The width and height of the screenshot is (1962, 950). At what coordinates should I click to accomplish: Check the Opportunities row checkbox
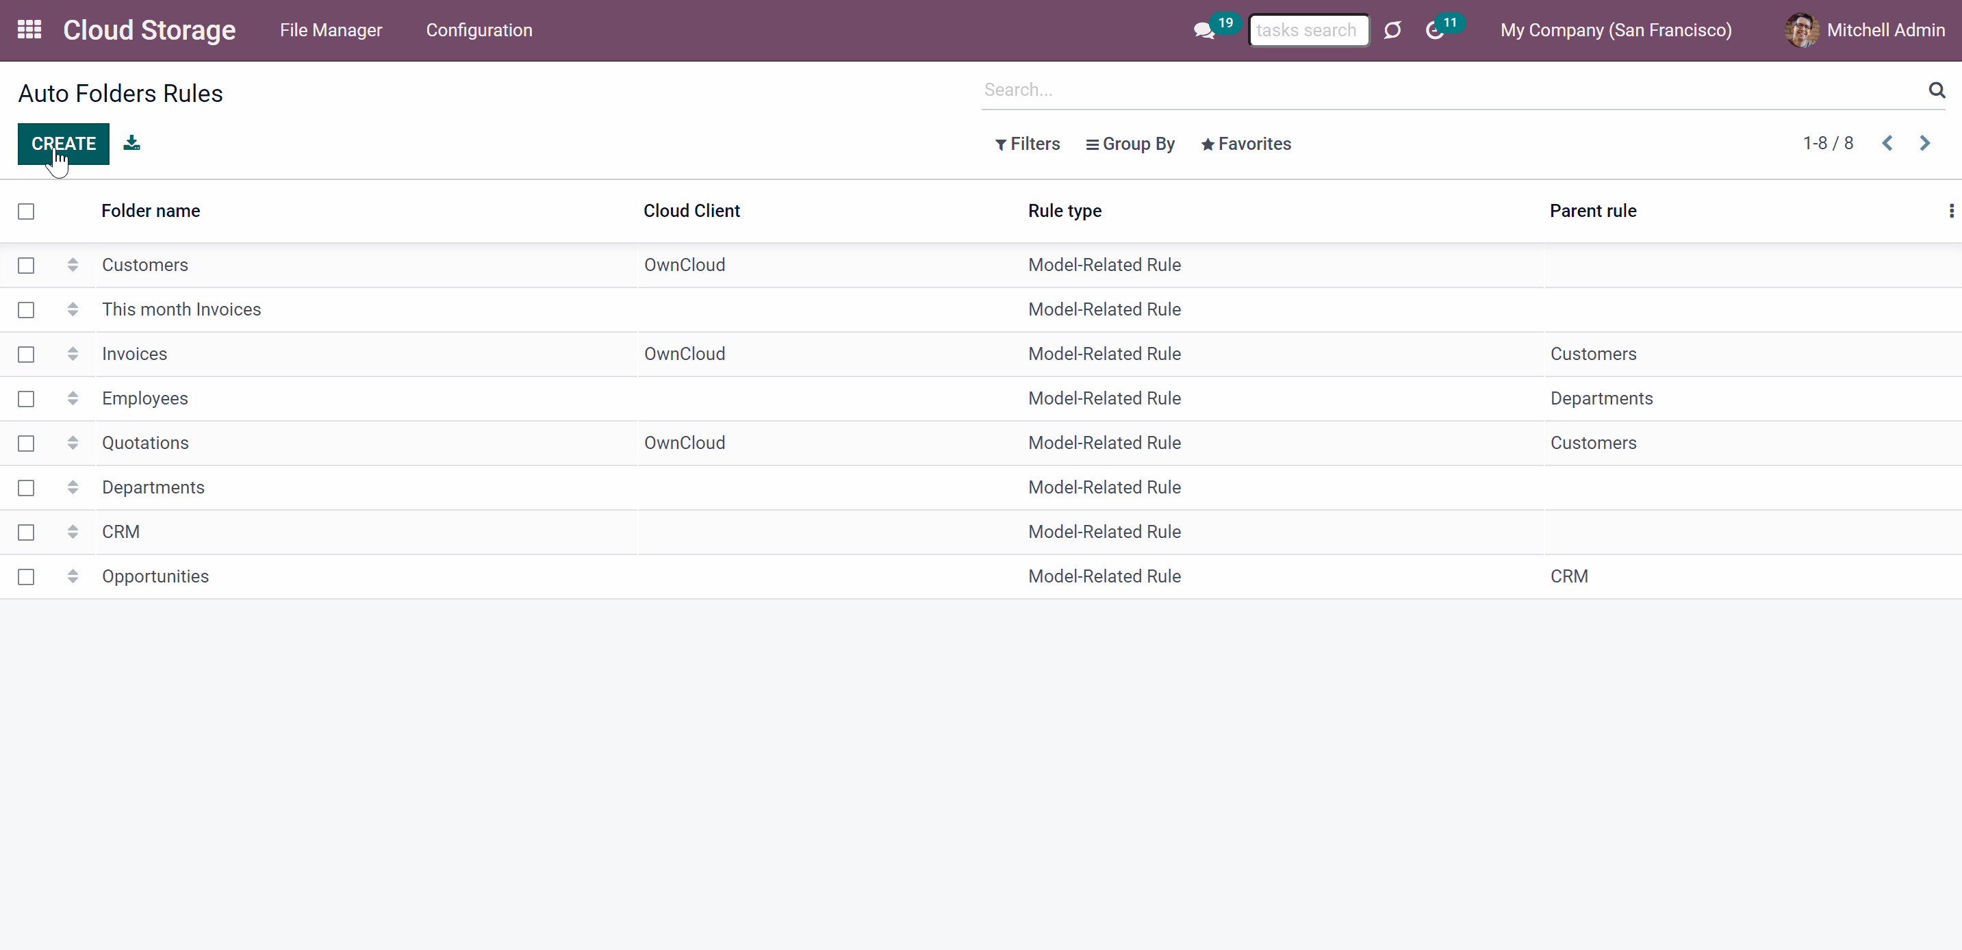coord(26,577)
